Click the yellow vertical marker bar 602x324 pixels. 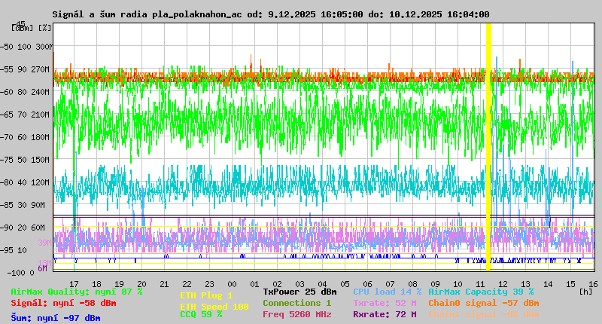(x=488, y=147)
